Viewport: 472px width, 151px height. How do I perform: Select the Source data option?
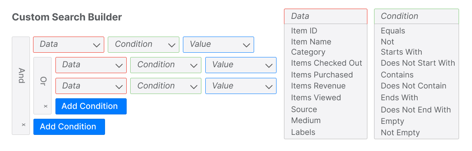point(304,109)
